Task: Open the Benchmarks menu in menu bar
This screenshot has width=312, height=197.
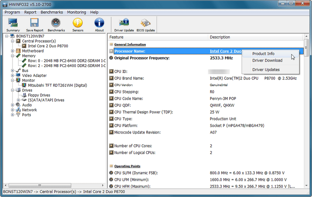Action: 52,12
